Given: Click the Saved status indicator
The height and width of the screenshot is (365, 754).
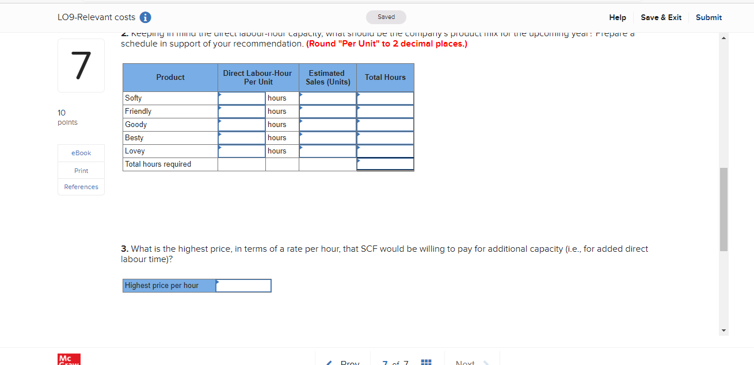Looking at the screenshot, I should coord(386,17).
